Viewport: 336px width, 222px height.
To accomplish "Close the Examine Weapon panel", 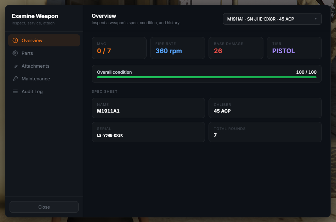I will point(44,207).
